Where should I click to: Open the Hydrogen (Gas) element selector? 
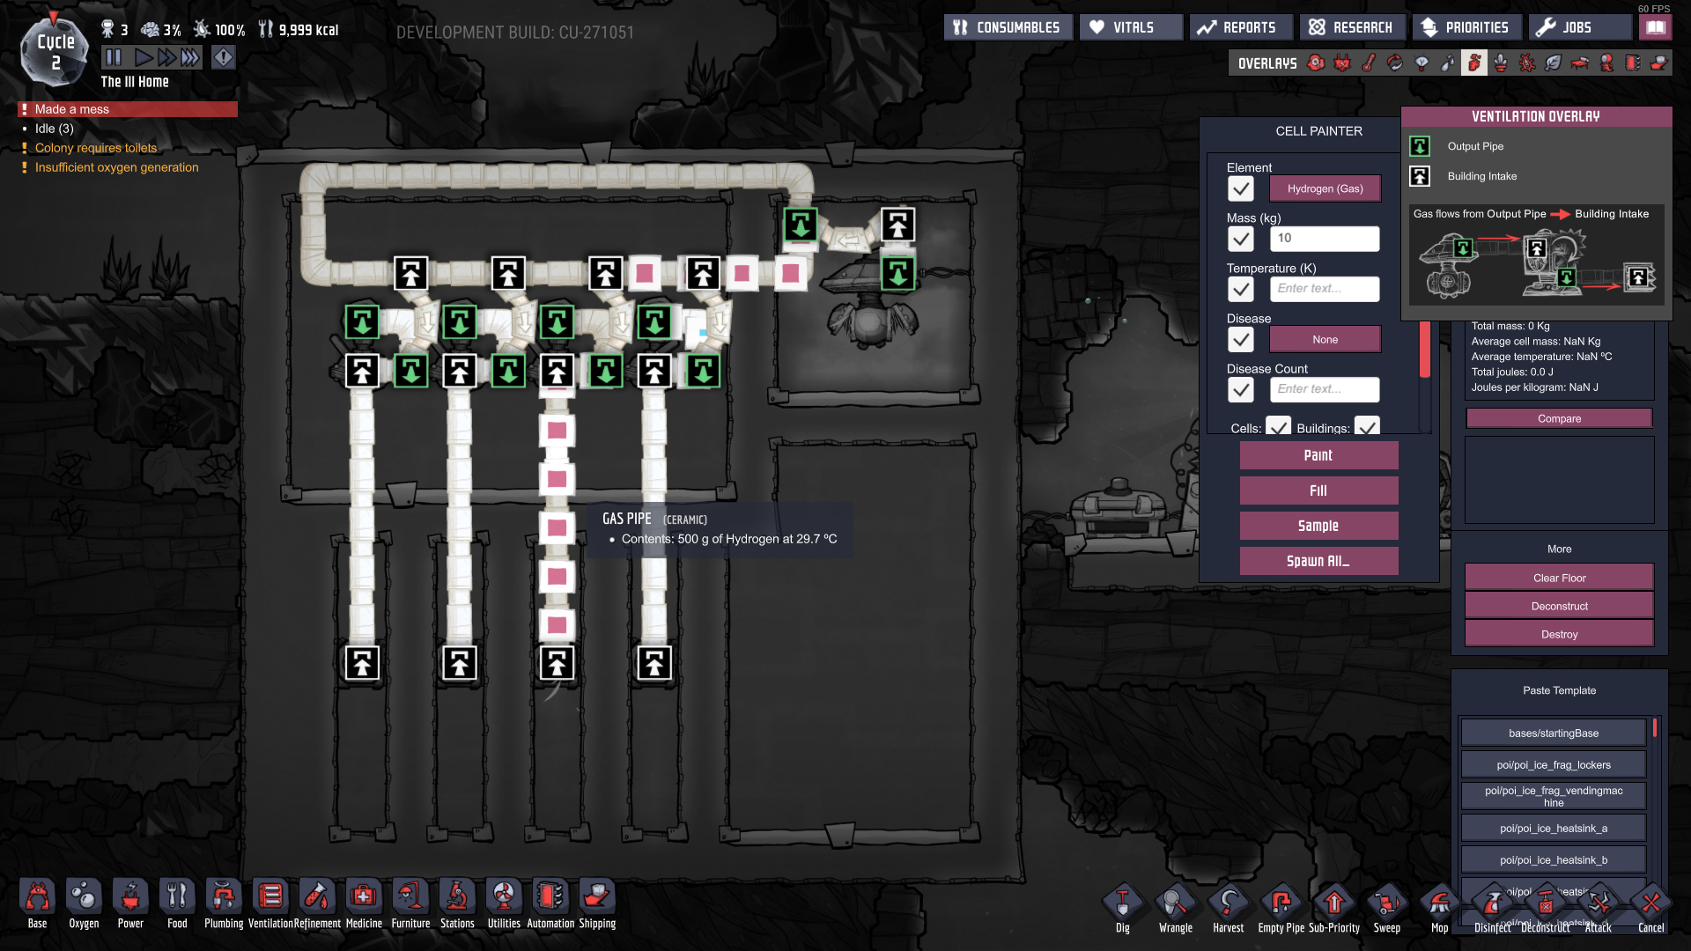(x=1324, y=188)
